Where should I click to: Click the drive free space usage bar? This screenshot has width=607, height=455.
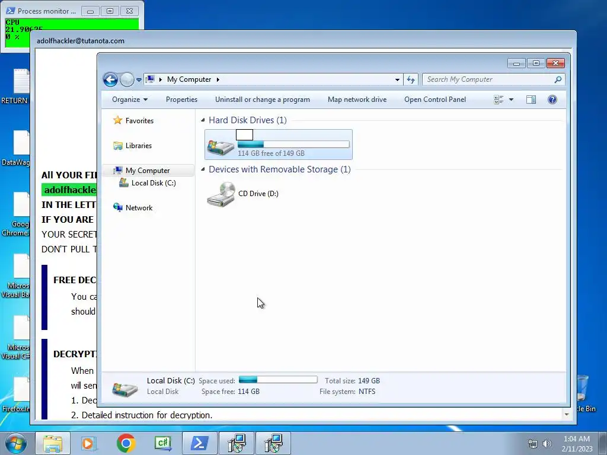[x=293, y=145]
